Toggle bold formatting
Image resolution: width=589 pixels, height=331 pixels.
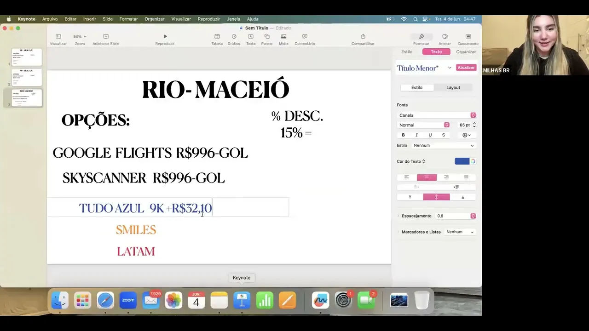click(x=403, y=135)
